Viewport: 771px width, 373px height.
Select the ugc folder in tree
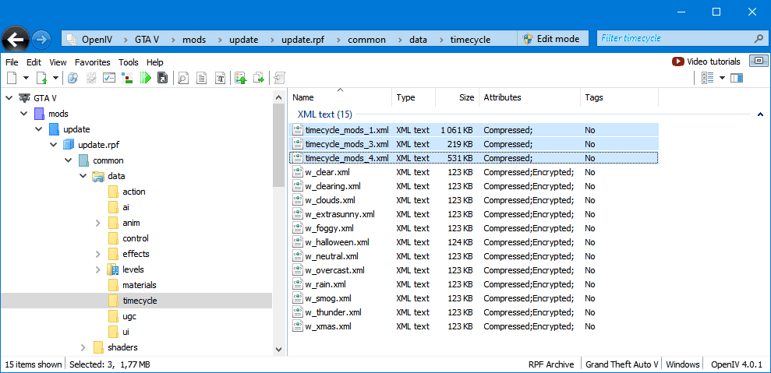[x=129, y=316]
